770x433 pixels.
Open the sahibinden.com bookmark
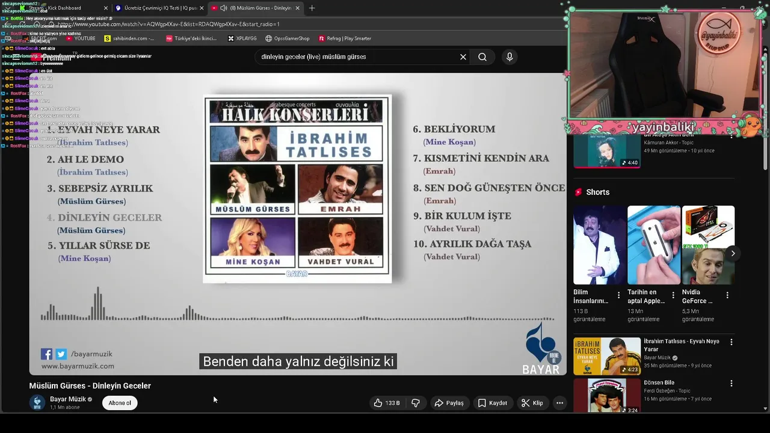pyautogui.click(x=129, y=38)
